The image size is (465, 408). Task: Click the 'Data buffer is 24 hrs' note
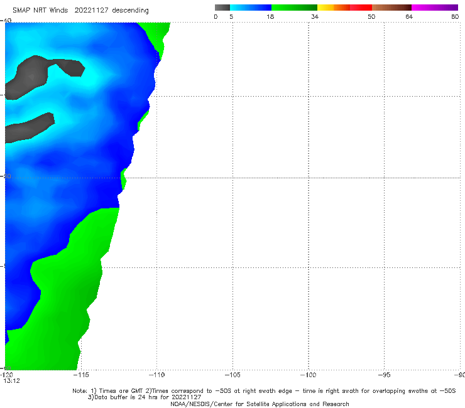(x=145, y=397)
